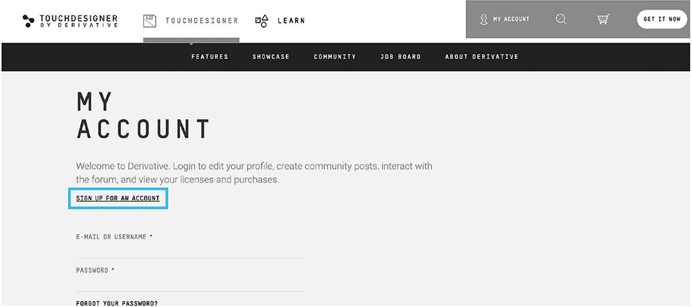Focus the Password input field
The height and width of the screenshot is (307, 692).
coord(189,283)
